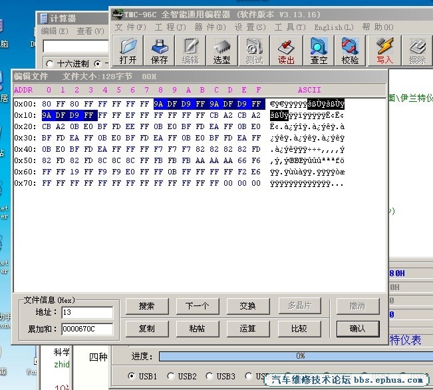Click the 0x70 address row label
This screenshot has height=390, width=433.
(x=25, y=183)
